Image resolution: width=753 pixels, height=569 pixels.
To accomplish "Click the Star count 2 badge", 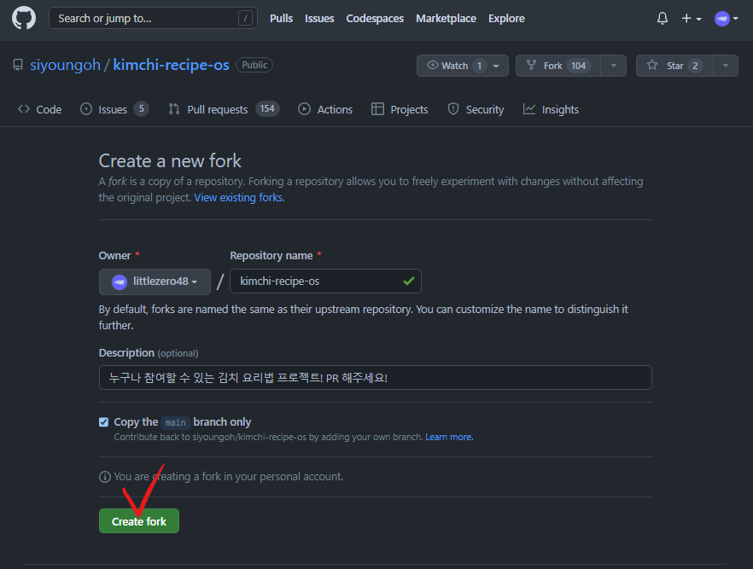I will click(695, 66).
